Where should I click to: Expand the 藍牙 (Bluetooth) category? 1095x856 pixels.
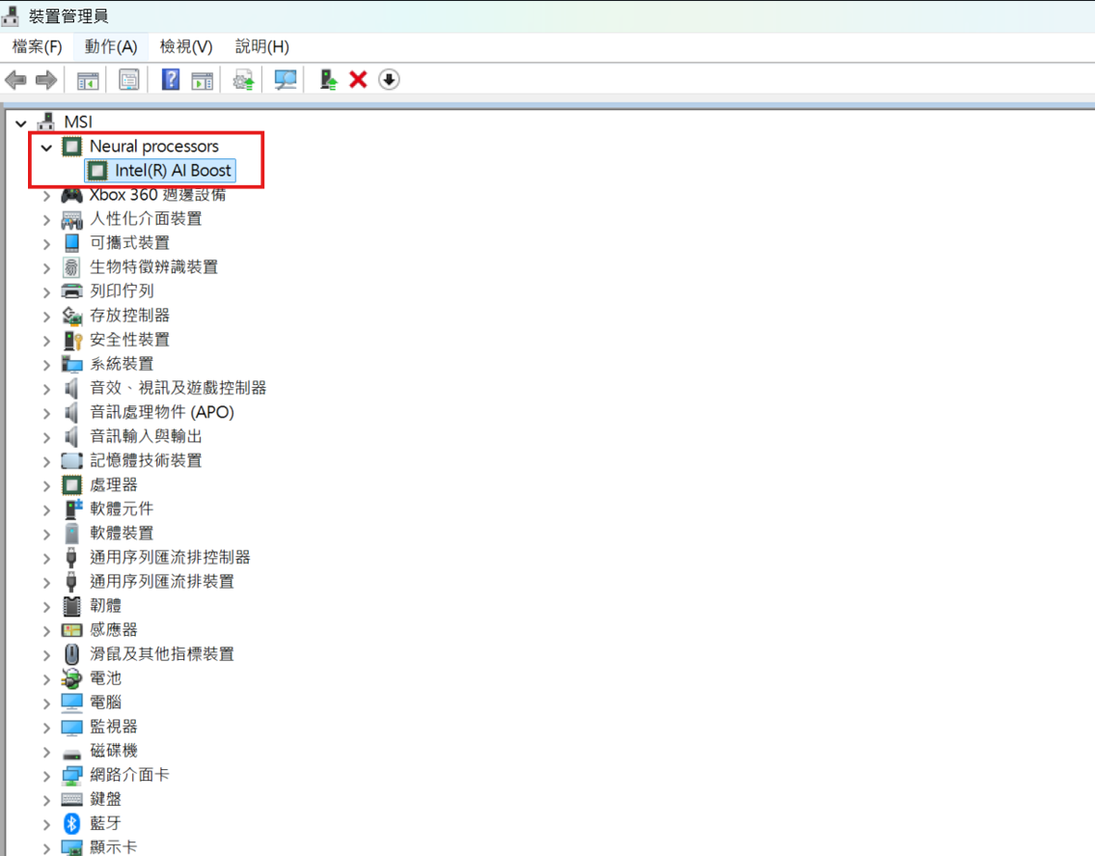point(46,824)
